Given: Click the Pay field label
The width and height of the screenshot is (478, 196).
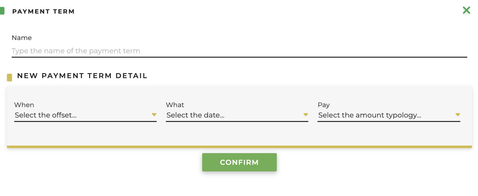Looking at the screenshot, I should [324, 105].
